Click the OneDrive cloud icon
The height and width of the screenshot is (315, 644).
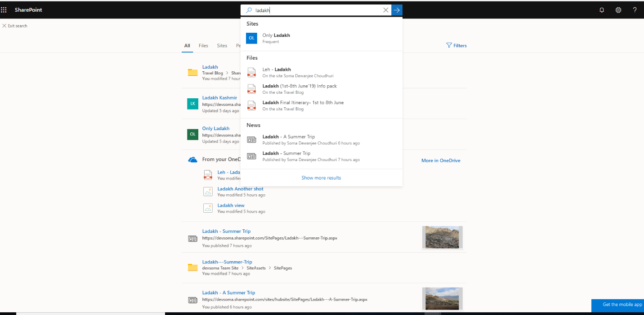192,159
